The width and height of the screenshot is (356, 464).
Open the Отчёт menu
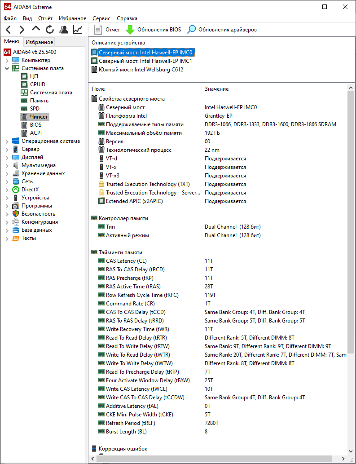coord(45,18)
